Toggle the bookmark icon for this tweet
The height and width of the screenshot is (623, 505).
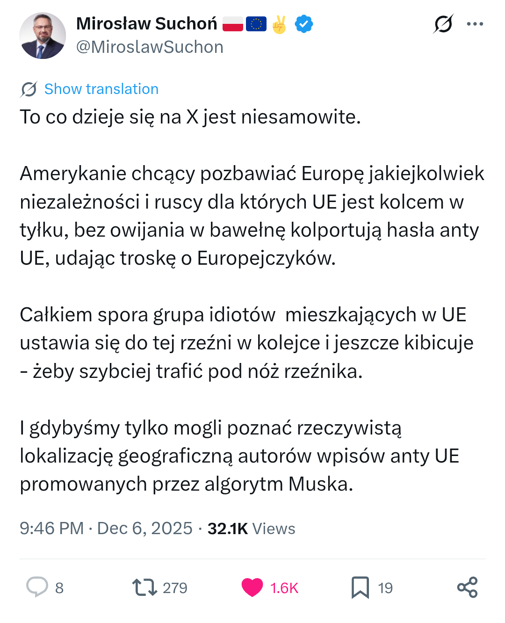point(360,587)
